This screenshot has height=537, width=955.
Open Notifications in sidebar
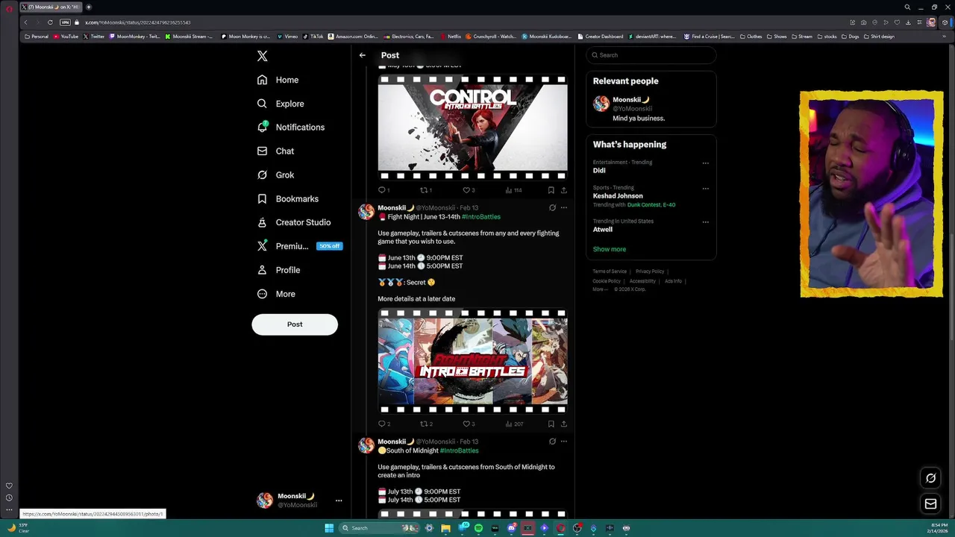(x=290, y=128)
